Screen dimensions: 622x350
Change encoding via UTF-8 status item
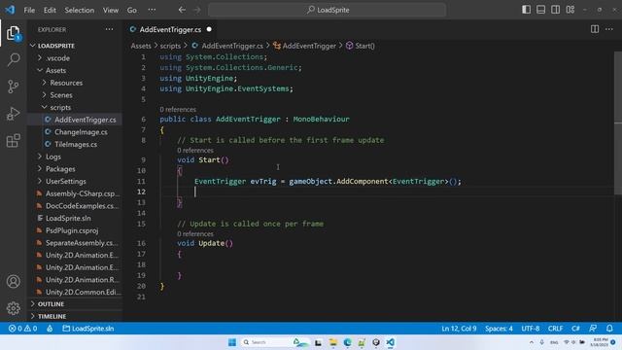coord(531,329)
